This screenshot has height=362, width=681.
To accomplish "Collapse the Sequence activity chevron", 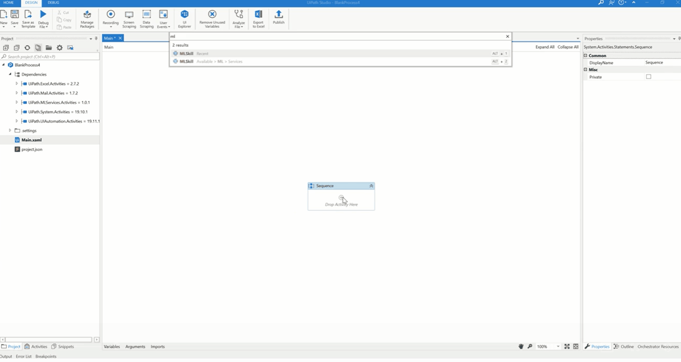I will pyautogui.click(x=371, y=186).
